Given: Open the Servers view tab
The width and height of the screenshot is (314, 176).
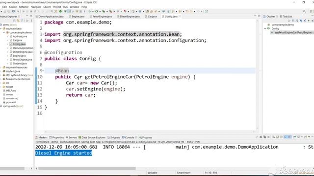Looking at the screenshot, I should click(x=71, y=137).
